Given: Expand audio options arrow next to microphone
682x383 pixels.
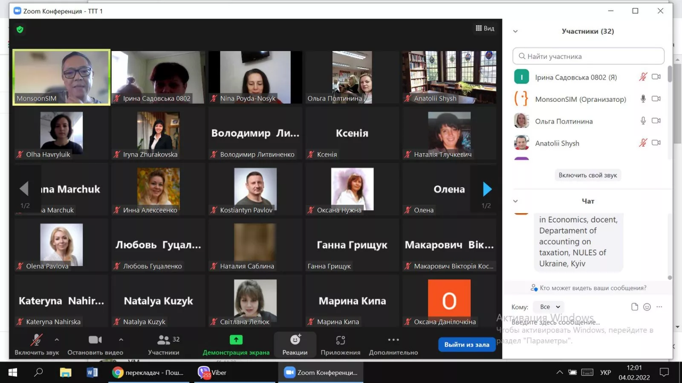Looking at the screenshot, I should pyautogui.click(x=57, y=340).
